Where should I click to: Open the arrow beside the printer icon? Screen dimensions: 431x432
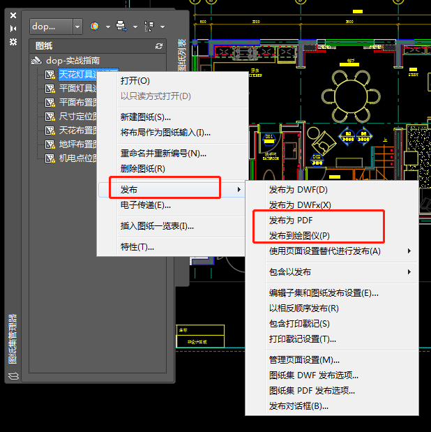[x=135, y=27]
